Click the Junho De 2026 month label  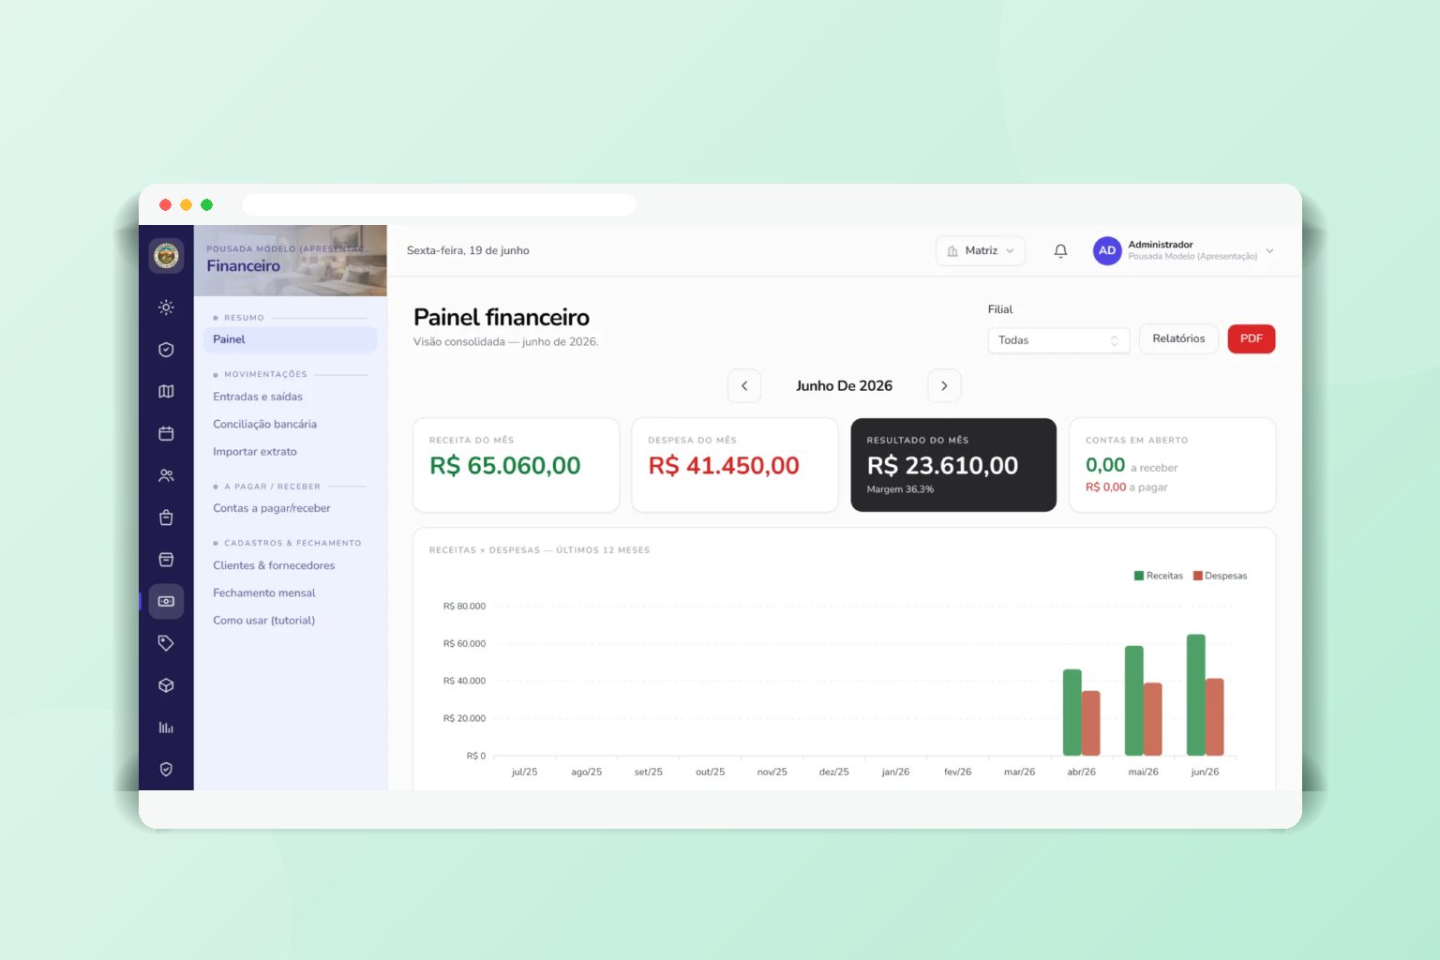[x=844, y=385]
